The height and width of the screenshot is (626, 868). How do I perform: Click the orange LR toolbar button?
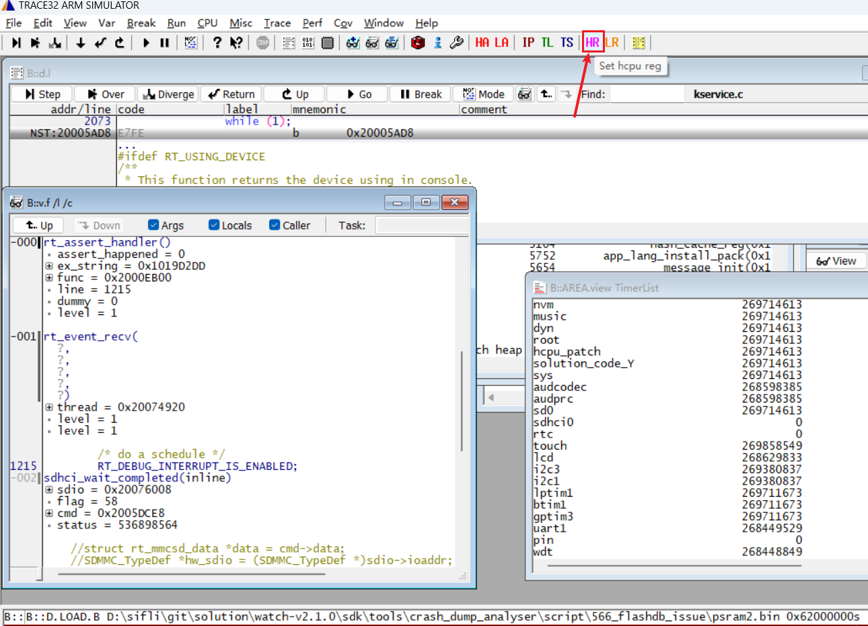[x=612, y=42]
